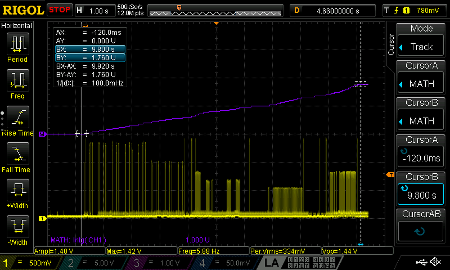The width and height of the screenshot is (450, 270).
Task: Click the vertical Cursor menu tab
Action: coord(391,44)
